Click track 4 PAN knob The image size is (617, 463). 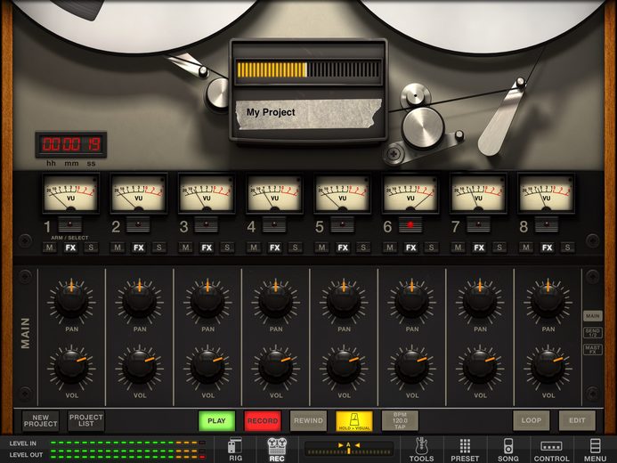[276, 301]
